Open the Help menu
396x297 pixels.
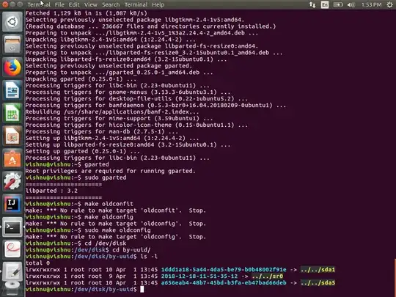(158, 4)
